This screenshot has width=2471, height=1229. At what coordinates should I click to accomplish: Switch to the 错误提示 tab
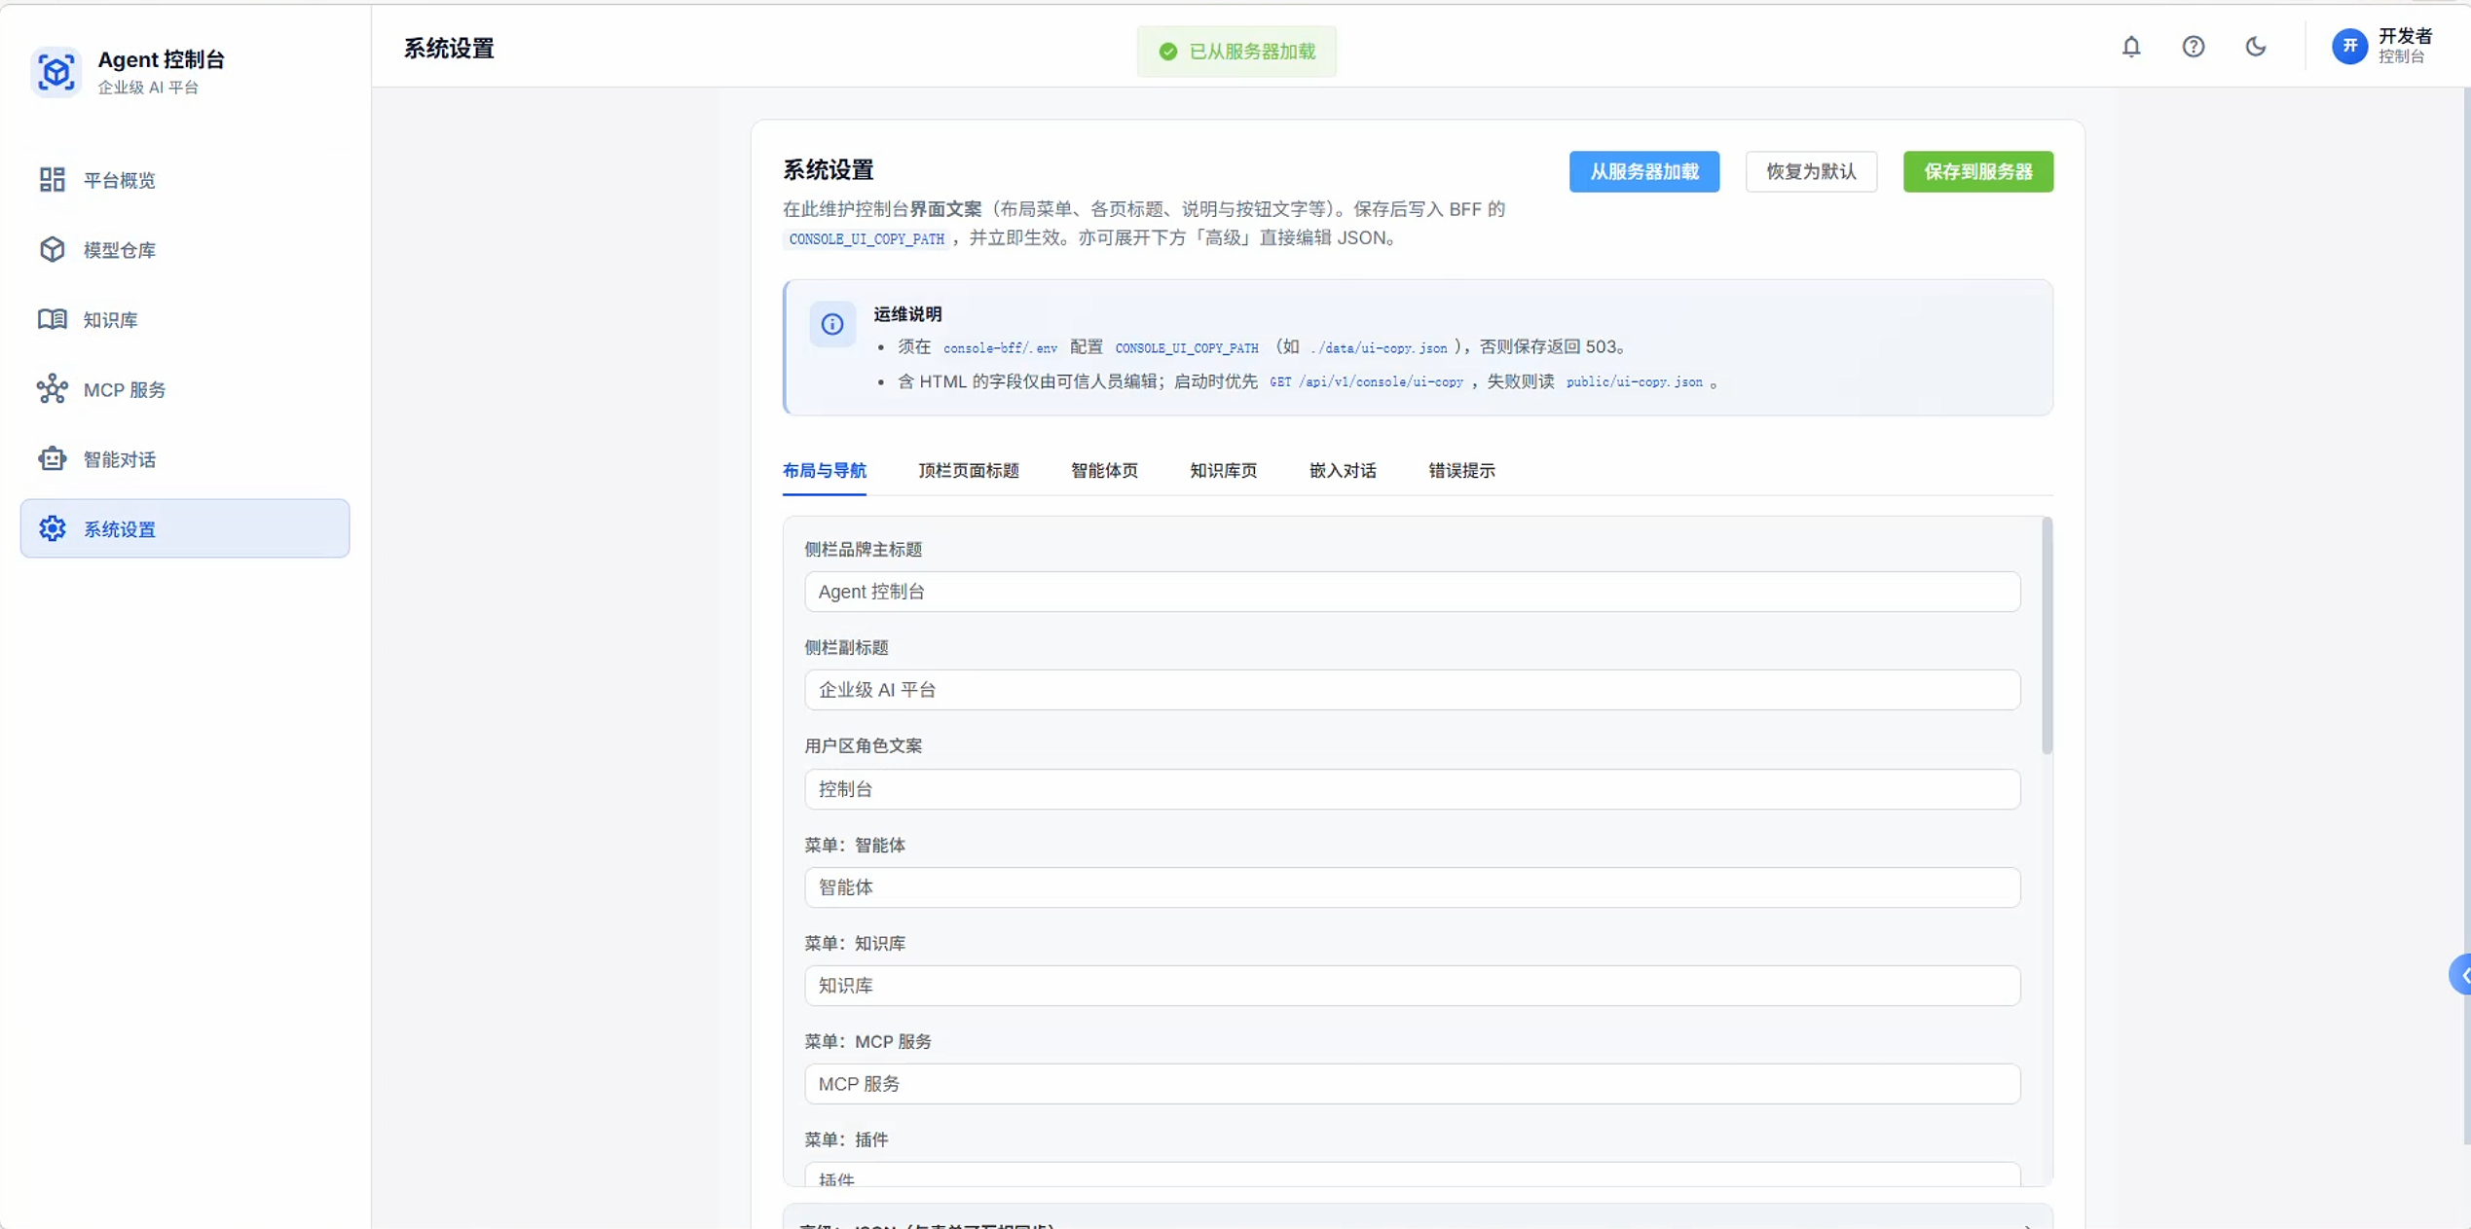pyautogui.click(x=1459, y=470)
